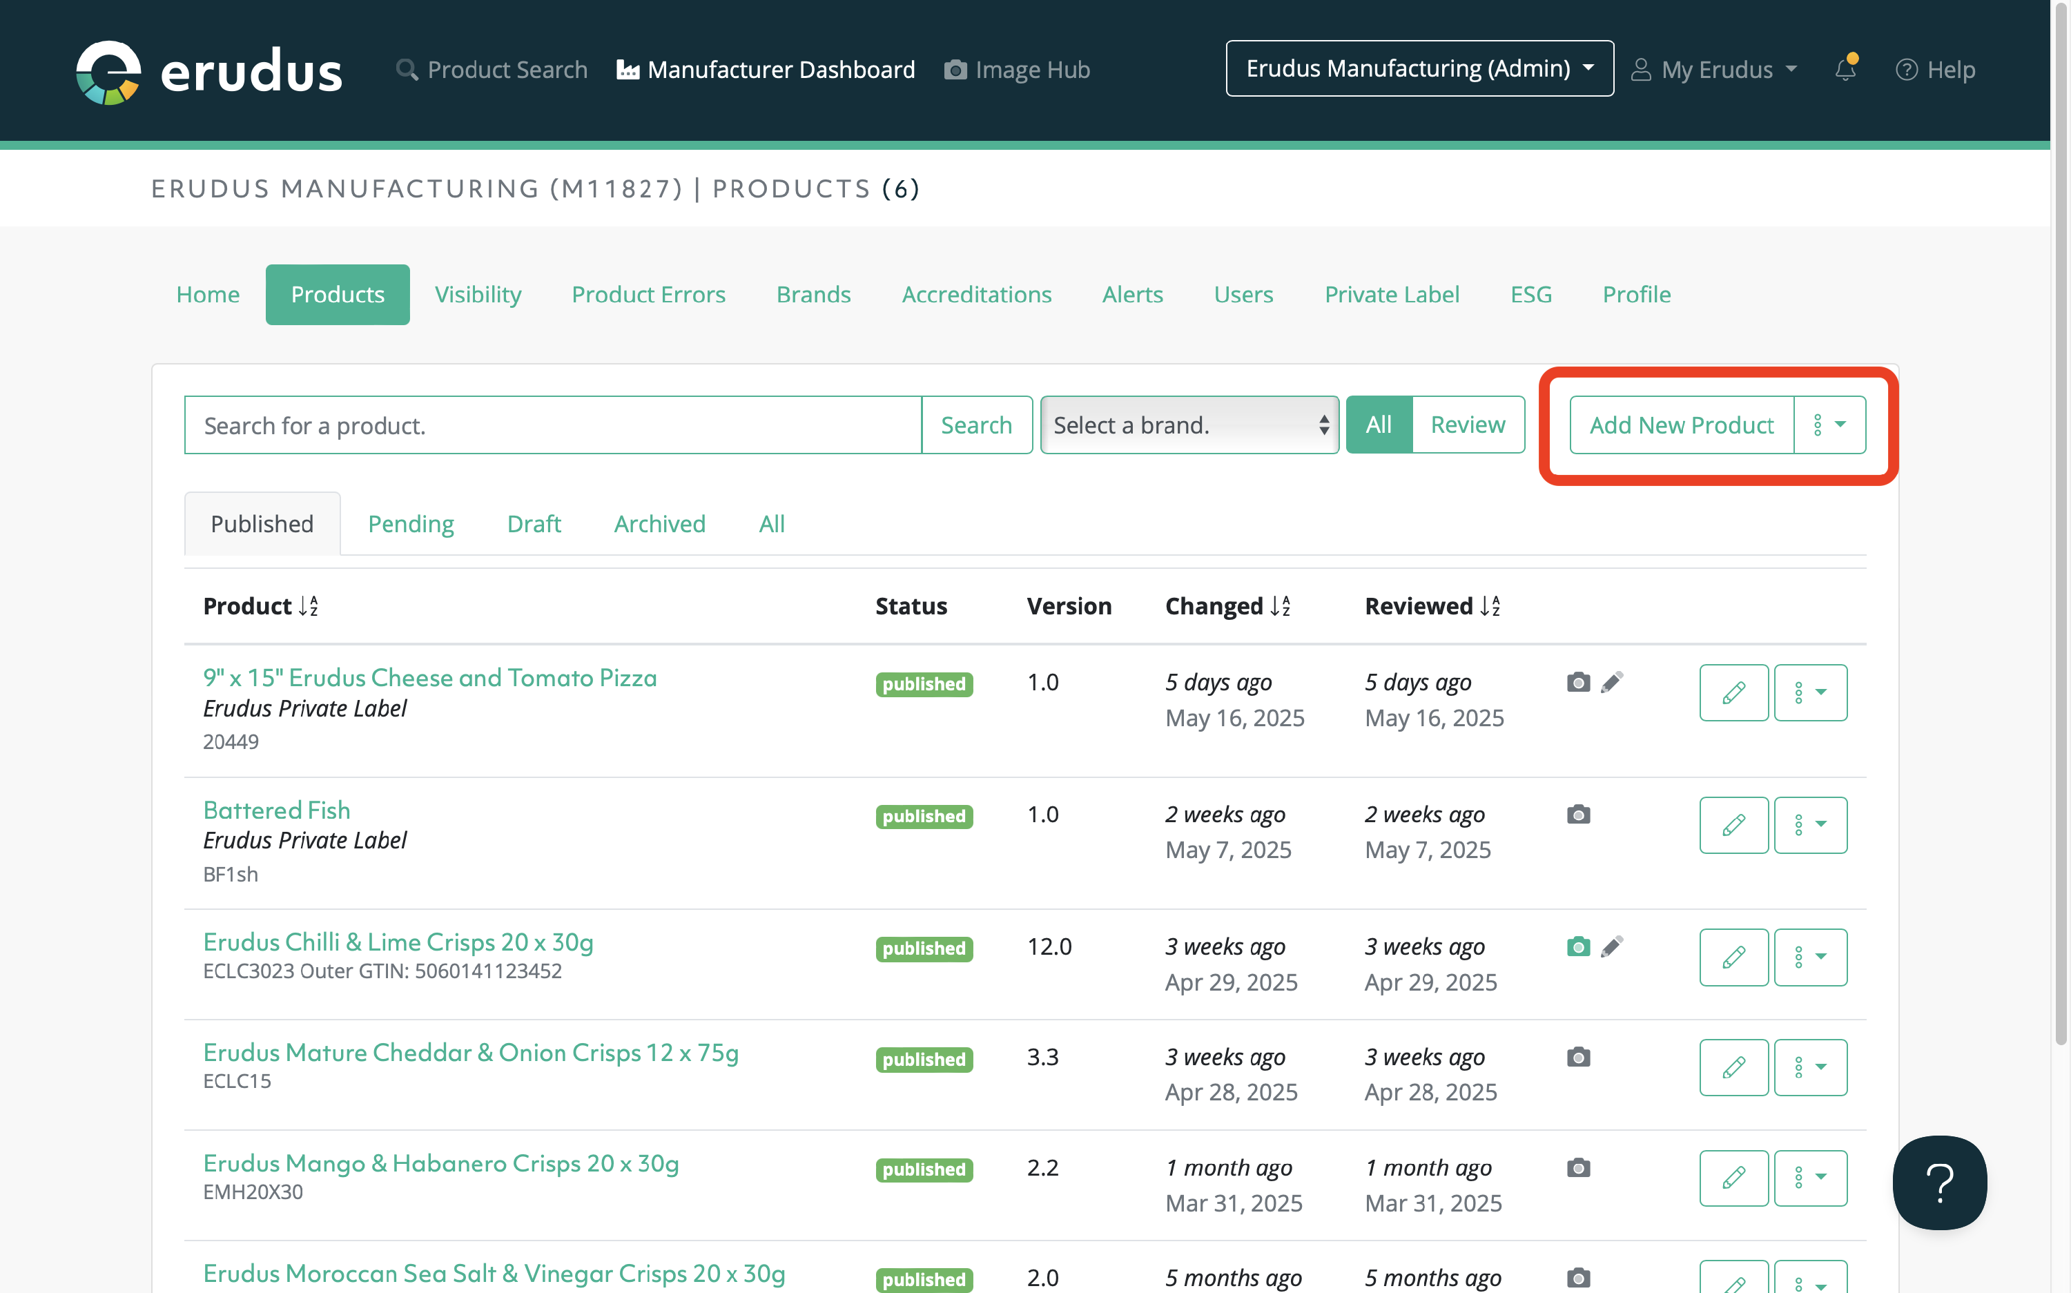Open Erudus Mango & Habanero Crisps product link
This screenshot has width=2071, height=1293.
click(440, 1163)
